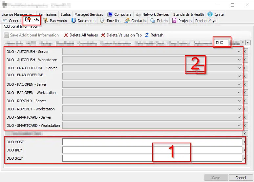Click the Save button
This screenshot has width=254, height=182.
pyautogui.click(x=216, y=178)
